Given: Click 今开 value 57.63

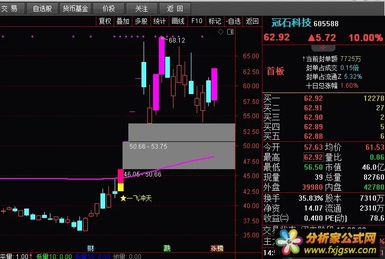Looking at the screenshot, I should click(313, 147).
